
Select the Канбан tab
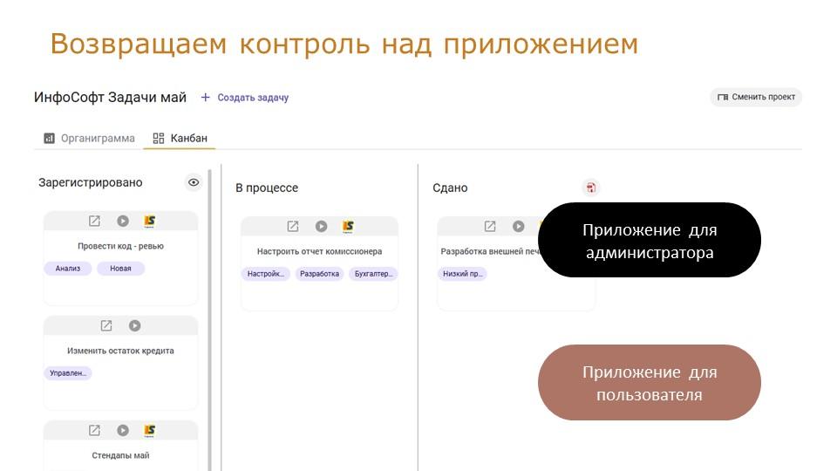pyautogui.click(x=180, y=139)
